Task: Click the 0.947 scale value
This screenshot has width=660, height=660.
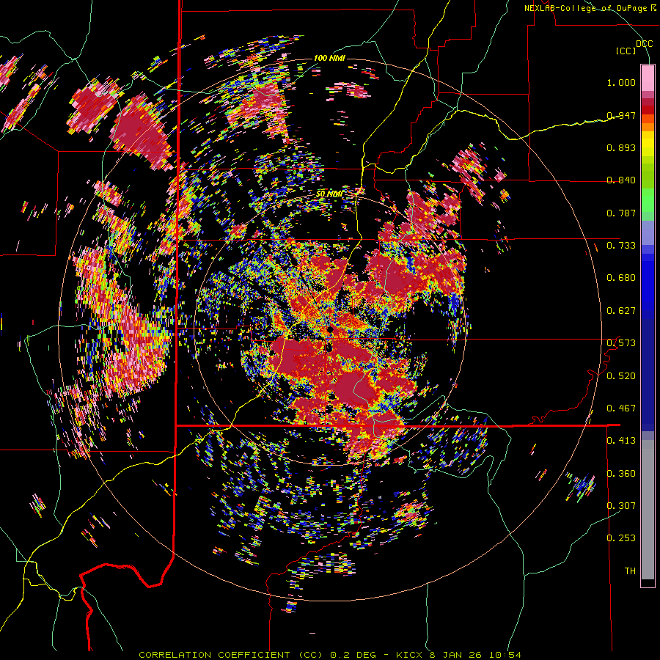Action: [621, 115]
